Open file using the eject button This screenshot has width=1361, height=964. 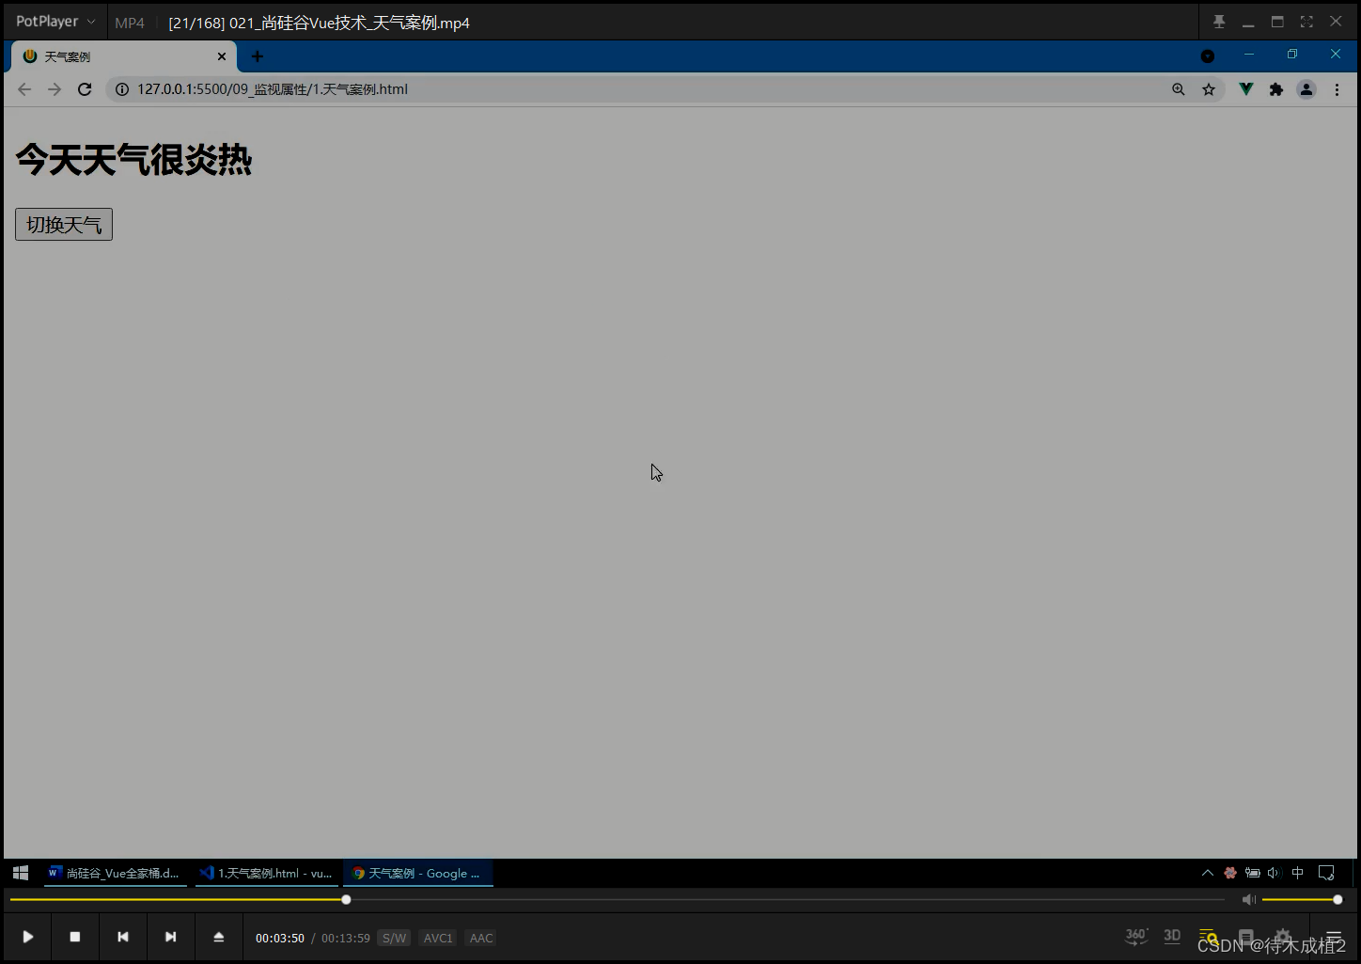pos(219,937)
